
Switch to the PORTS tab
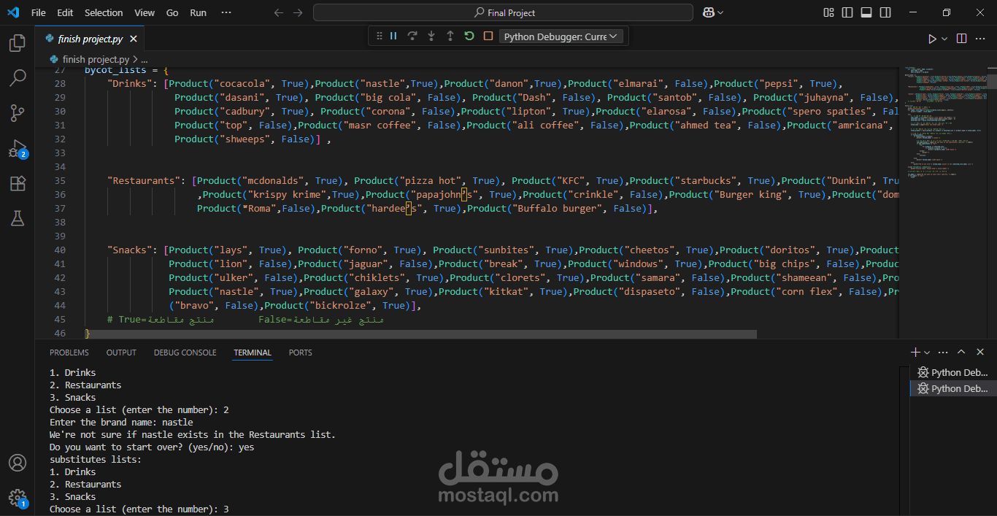pos(300,353)
